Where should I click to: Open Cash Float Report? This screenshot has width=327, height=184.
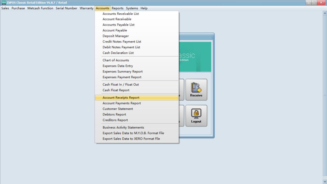(137, 90)
